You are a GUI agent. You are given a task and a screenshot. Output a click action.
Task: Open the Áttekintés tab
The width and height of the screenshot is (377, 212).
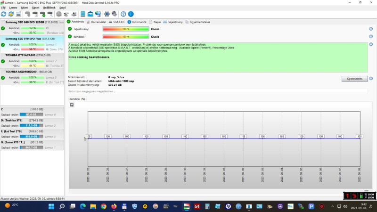pyautogui.click(x=75, y=22)
